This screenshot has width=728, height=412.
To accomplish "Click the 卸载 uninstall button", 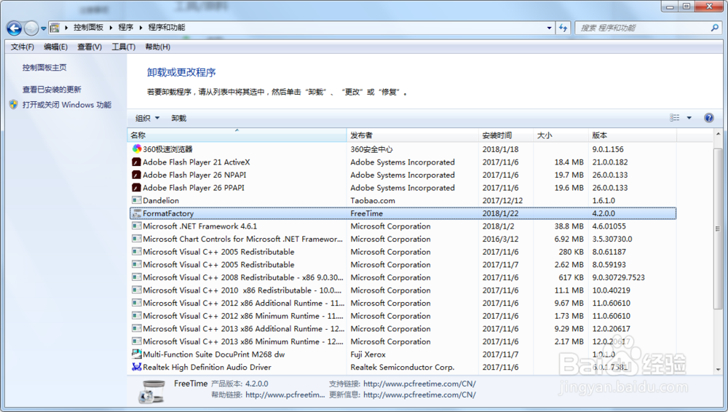I will pyautogui.click(x=179, y=118).
